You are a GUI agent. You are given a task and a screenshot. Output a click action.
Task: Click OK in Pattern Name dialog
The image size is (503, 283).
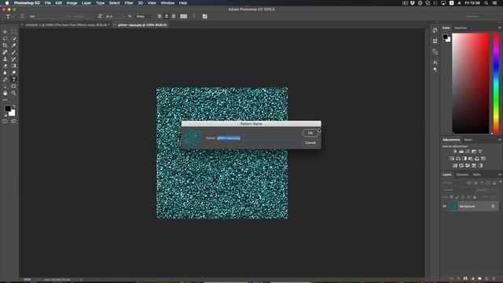[x=310, y=133]
